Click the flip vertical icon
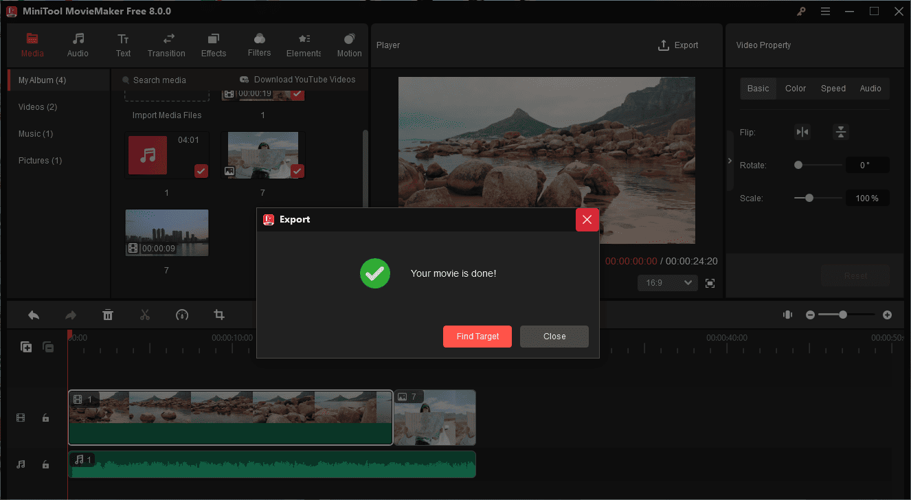Viewport: 911px width, 500px height. pos(841,132)
